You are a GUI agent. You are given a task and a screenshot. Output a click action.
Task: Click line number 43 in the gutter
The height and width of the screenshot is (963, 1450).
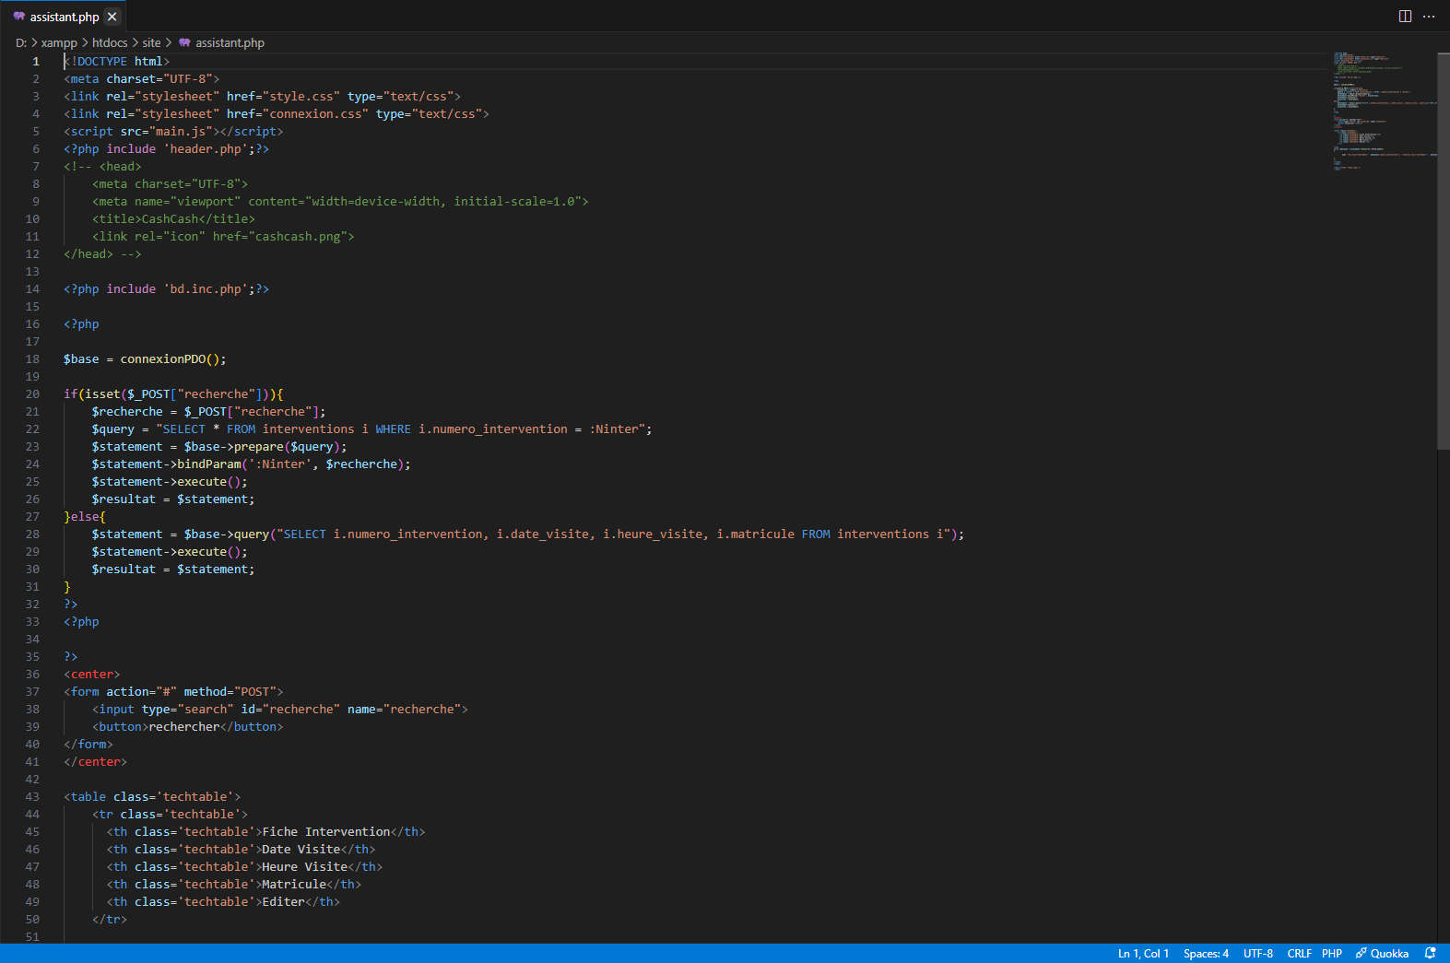[x=32, y=796]
